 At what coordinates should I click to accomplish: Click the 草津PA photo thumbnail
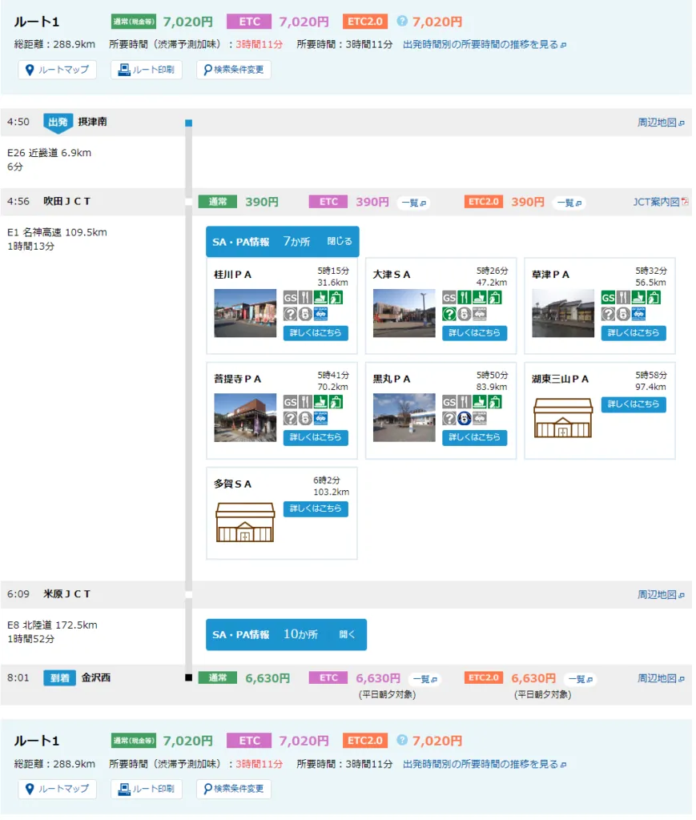(x=563, y=313)
